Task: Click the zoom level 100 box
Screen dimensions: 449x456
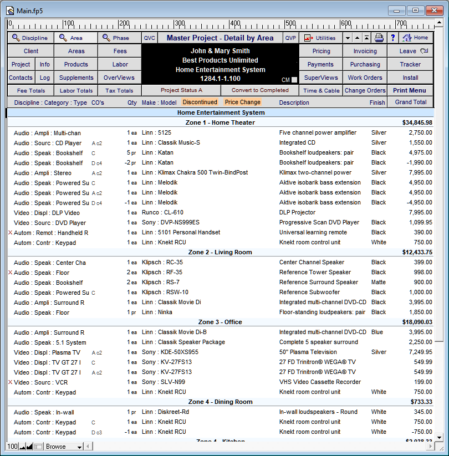Action: click(13, 447)
